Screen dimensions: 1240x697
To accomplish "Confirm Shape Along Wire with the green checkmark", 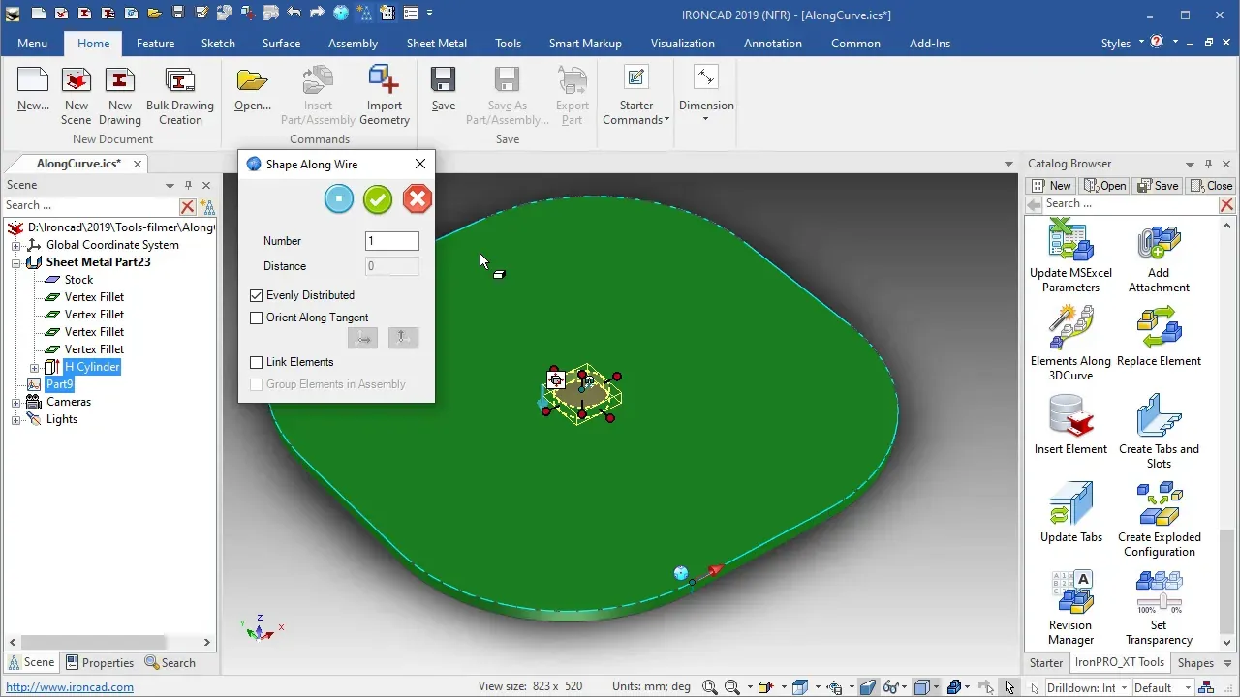I will click(x=378, y=199).
